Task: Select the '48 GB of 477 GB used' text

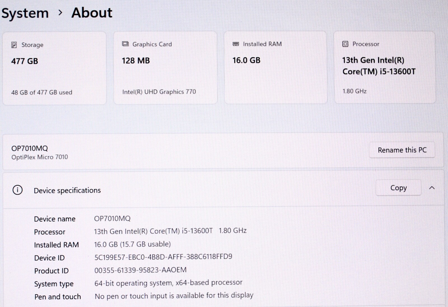Action: [x=42, y=92]
